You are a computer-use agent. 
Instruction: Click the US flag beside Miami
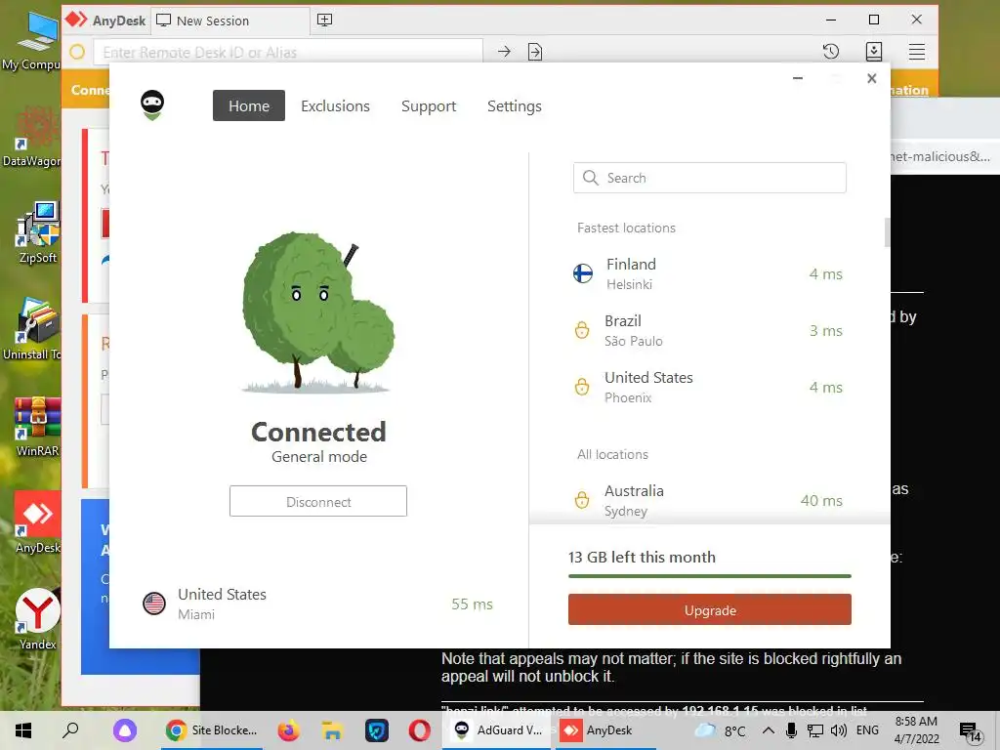tap(154, 604)
